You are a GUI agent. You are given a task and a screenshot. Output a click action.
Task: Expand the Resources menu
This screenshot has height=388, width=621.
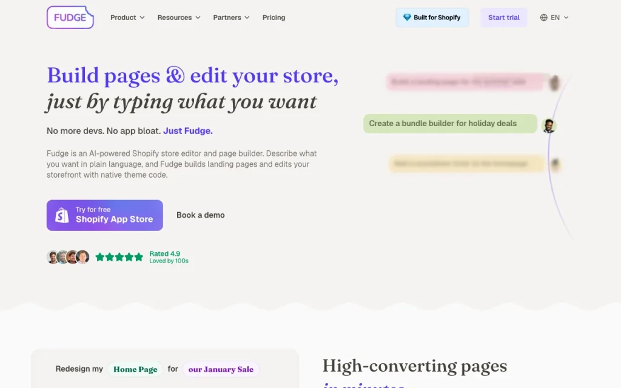pyautogui.click(x=179, y=18)
